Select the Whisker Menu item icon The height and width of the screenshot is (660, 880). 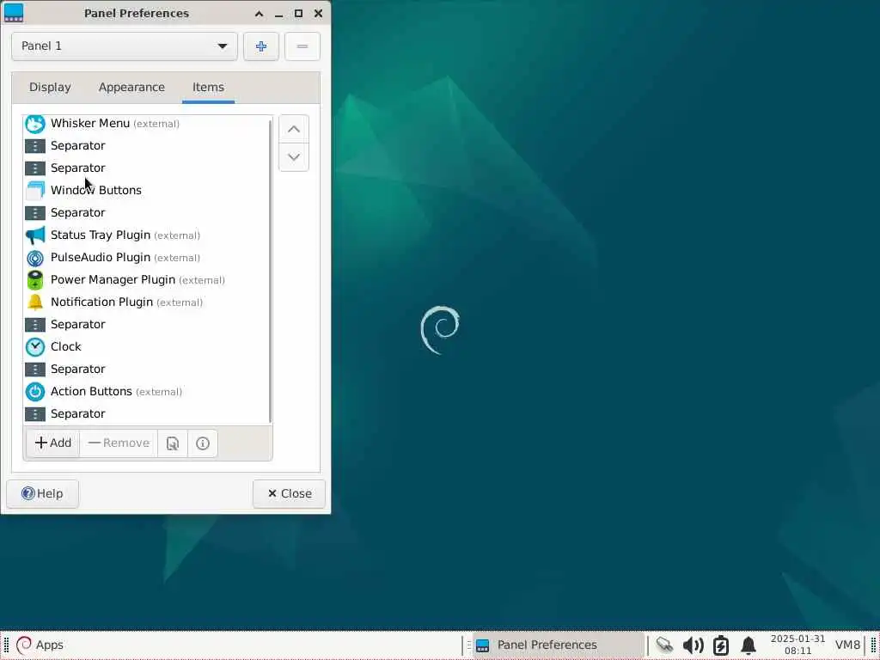click(x=34, y=124)
